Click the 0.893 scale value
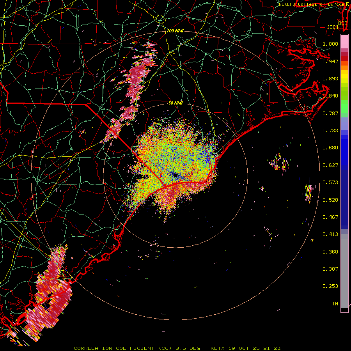Viewport: 351px width, 351px height. click(330, 78)
